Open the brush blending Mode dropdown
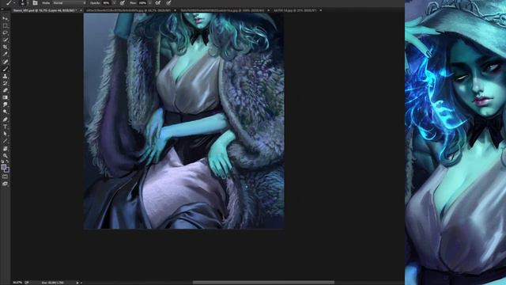 coord(70,3)
